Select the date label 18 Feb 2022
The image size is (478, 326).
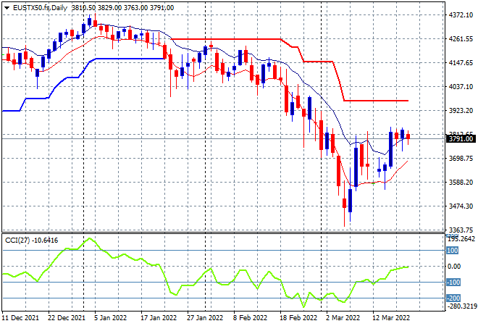point(298,318)
